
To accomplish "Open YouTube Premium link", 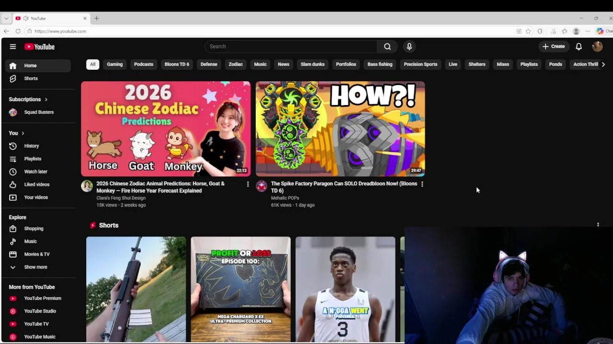I will point(38,298).
